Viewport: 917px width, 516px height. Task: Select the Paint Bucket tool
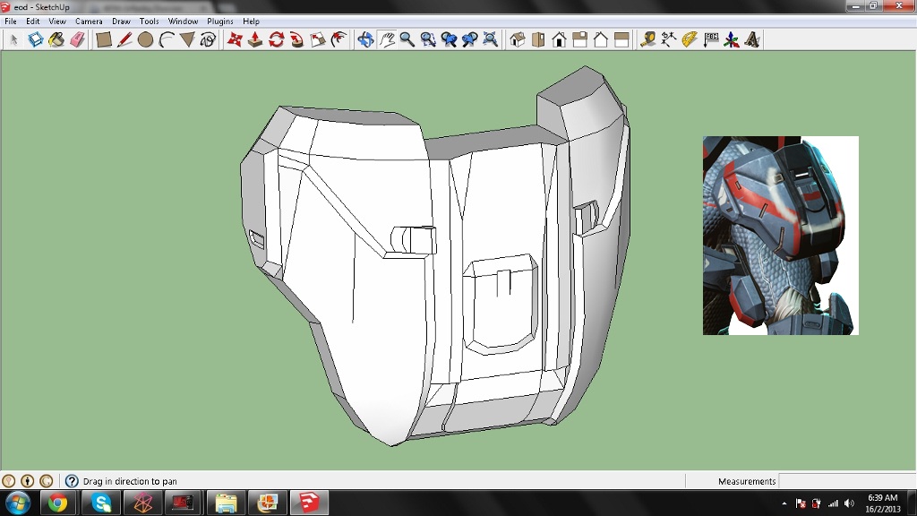pyautogui.click(x=56, y=39)
